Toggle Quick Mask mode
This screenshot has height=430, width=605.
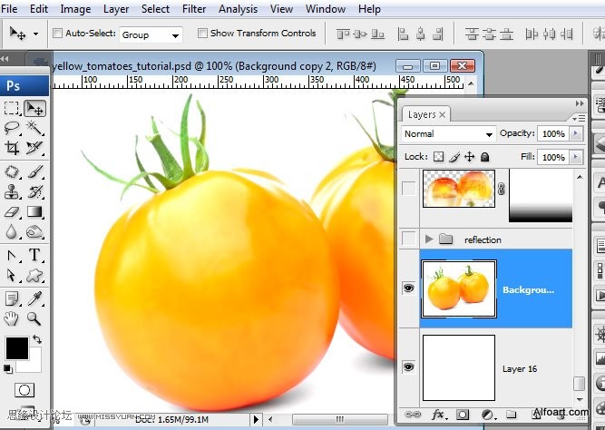(x=24, y=390)
